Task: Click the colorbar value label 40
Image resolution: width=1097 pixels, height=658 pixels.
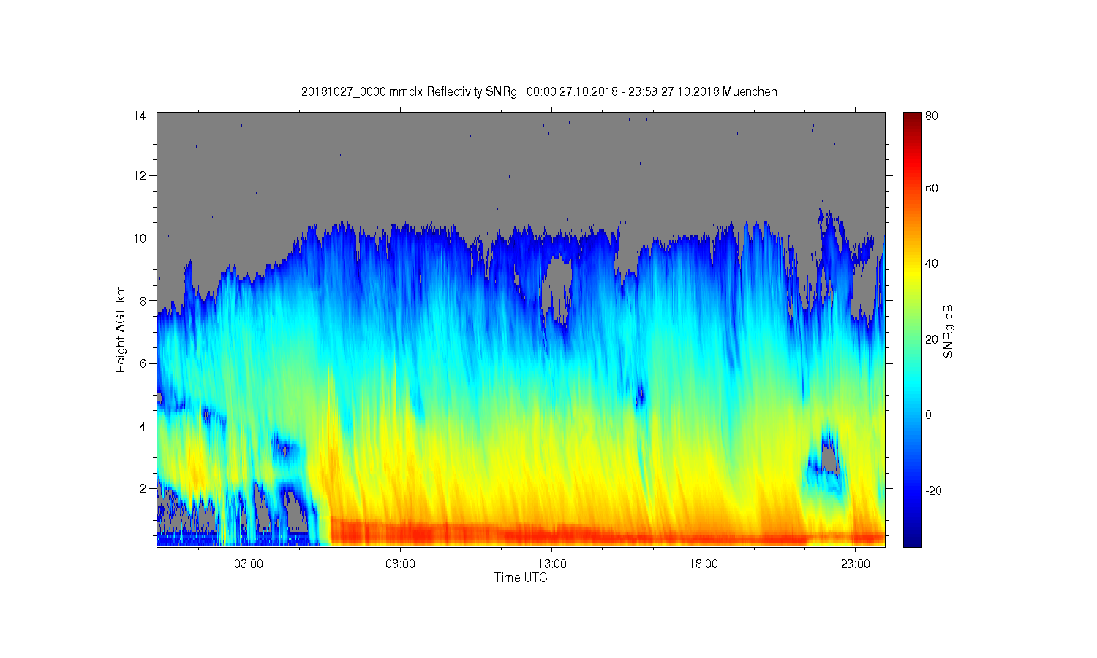Action: click(x=932, y=264)
